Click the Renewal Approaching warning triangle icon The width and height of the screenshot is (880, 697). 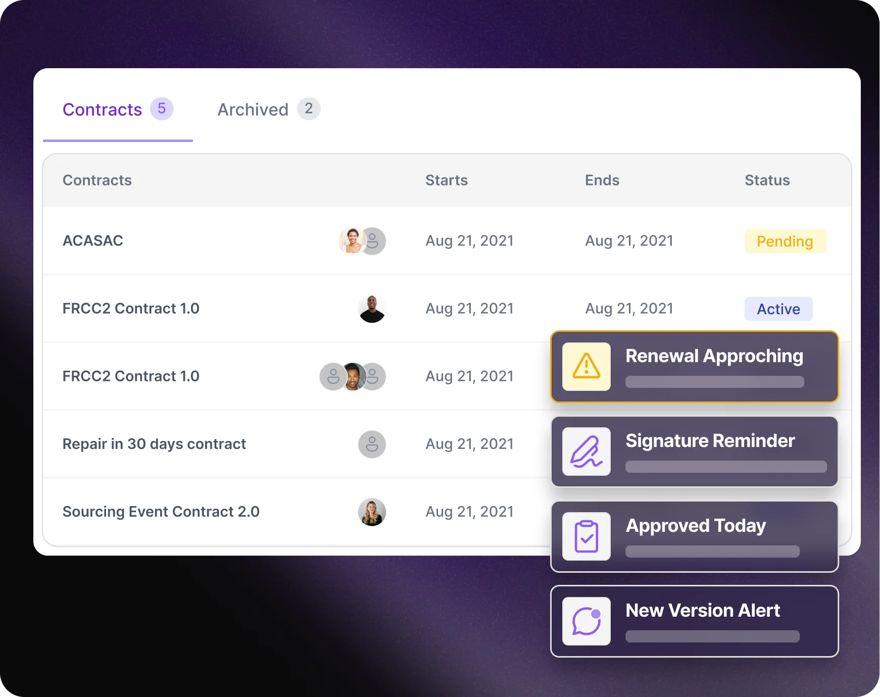(x=585, y=367)
